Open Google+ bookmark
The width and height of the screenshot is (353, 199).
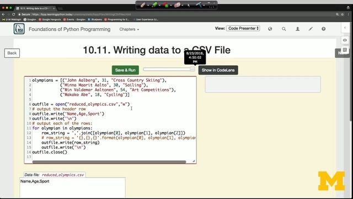[x=30, y=20]
